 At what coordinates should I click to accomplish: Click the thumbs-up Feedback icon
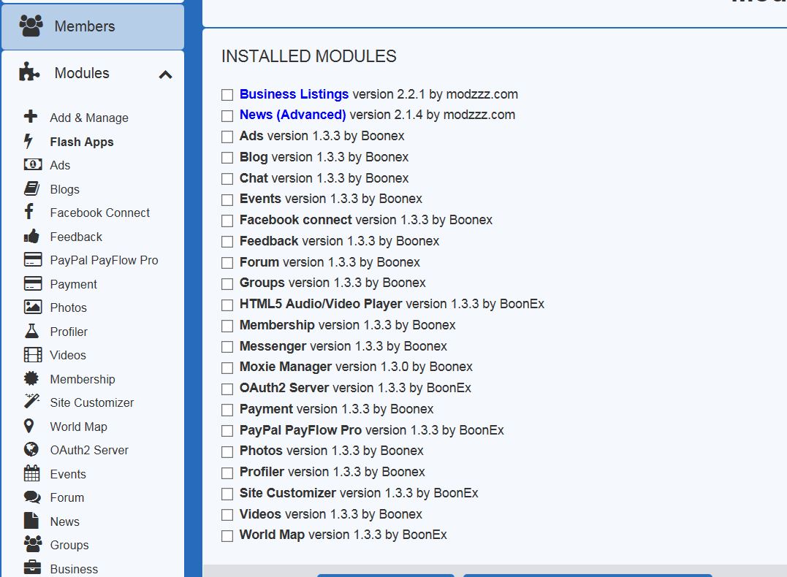(x=31, y=236)
